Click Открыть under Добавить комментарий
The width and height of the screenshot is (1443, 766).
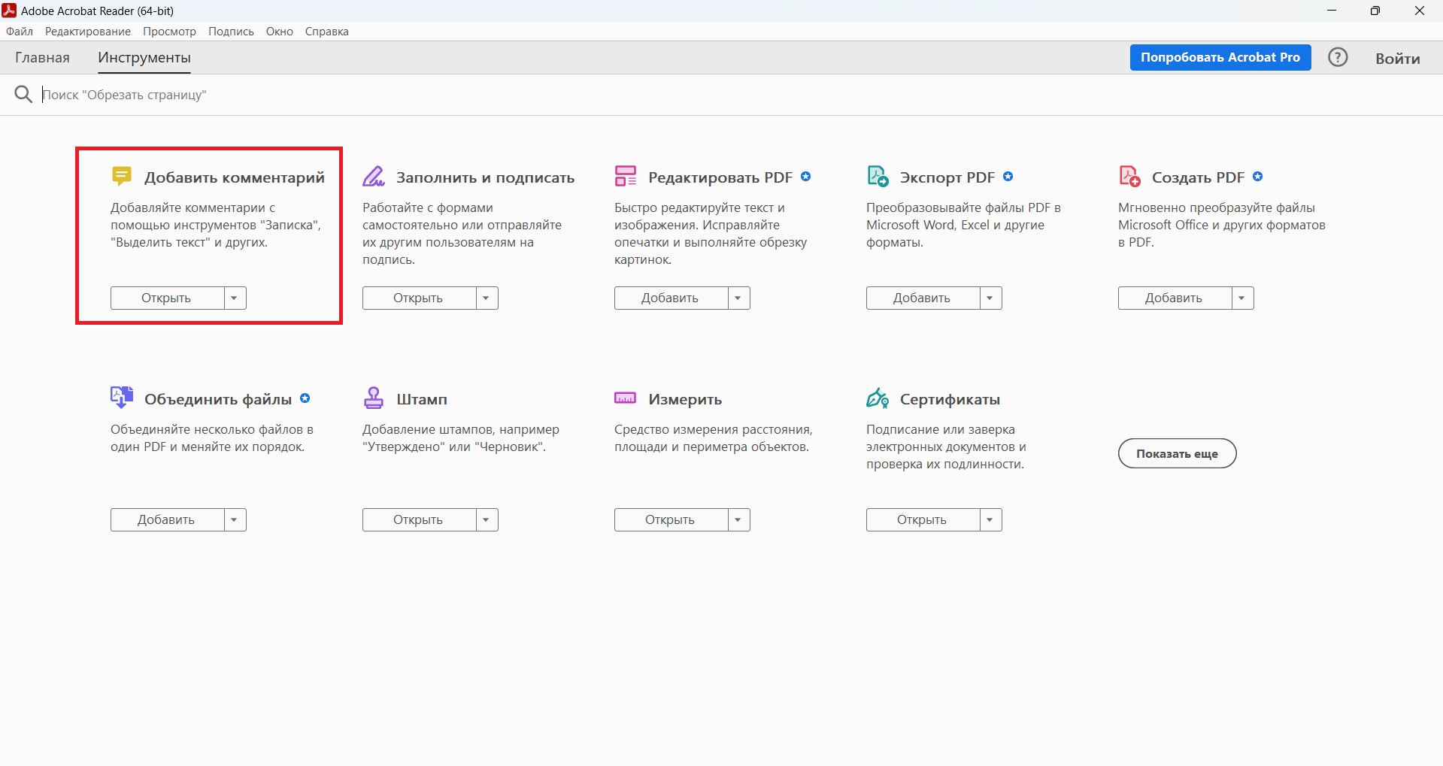(167, 298)
